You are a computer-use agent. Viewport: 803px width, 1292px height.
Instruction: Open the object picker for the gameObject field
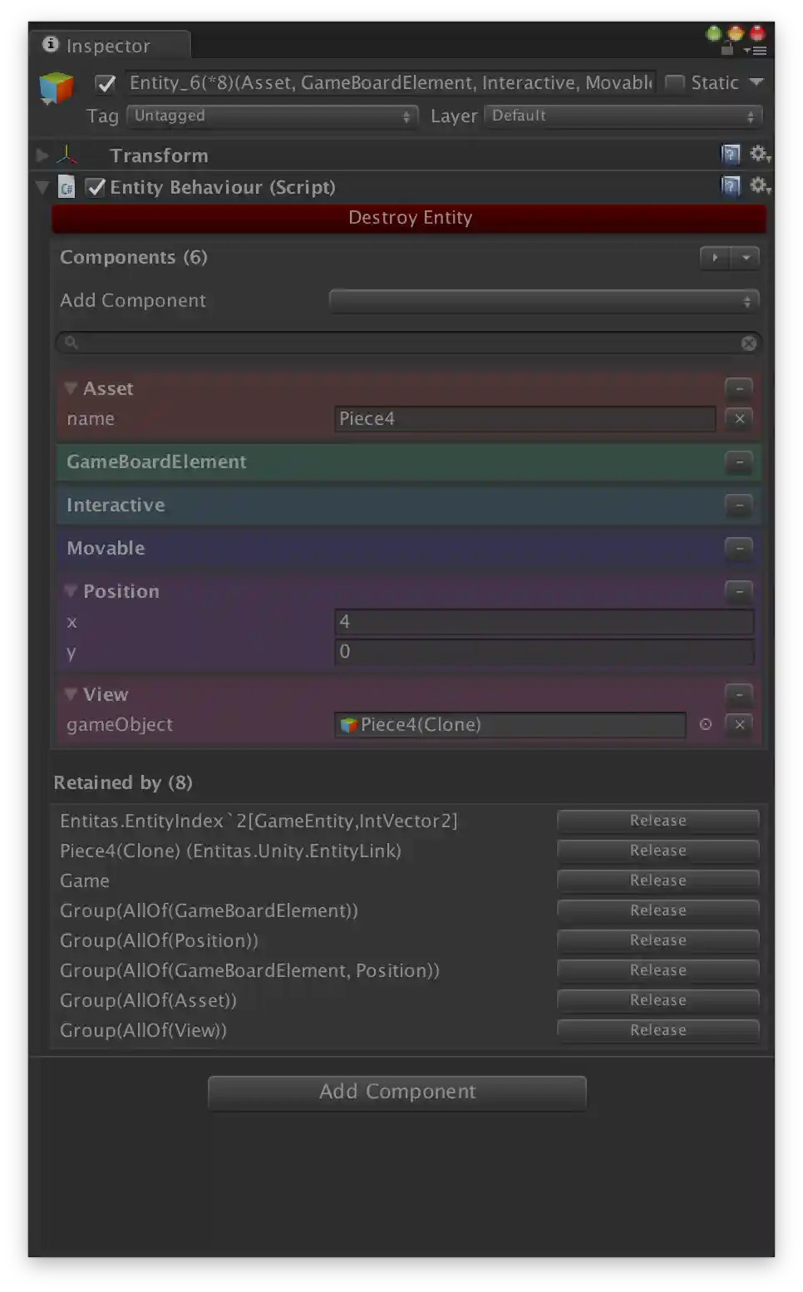tap(705, 725)
